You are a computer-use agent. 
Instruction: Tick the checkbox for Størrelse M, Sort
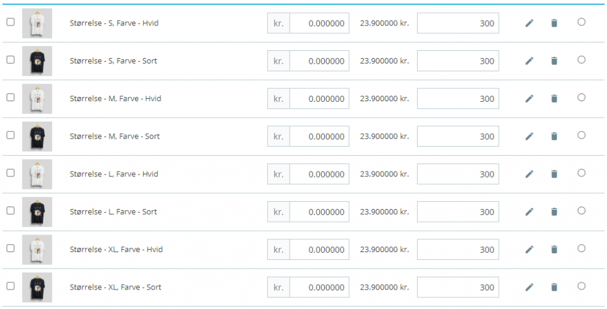coord(10,135)
